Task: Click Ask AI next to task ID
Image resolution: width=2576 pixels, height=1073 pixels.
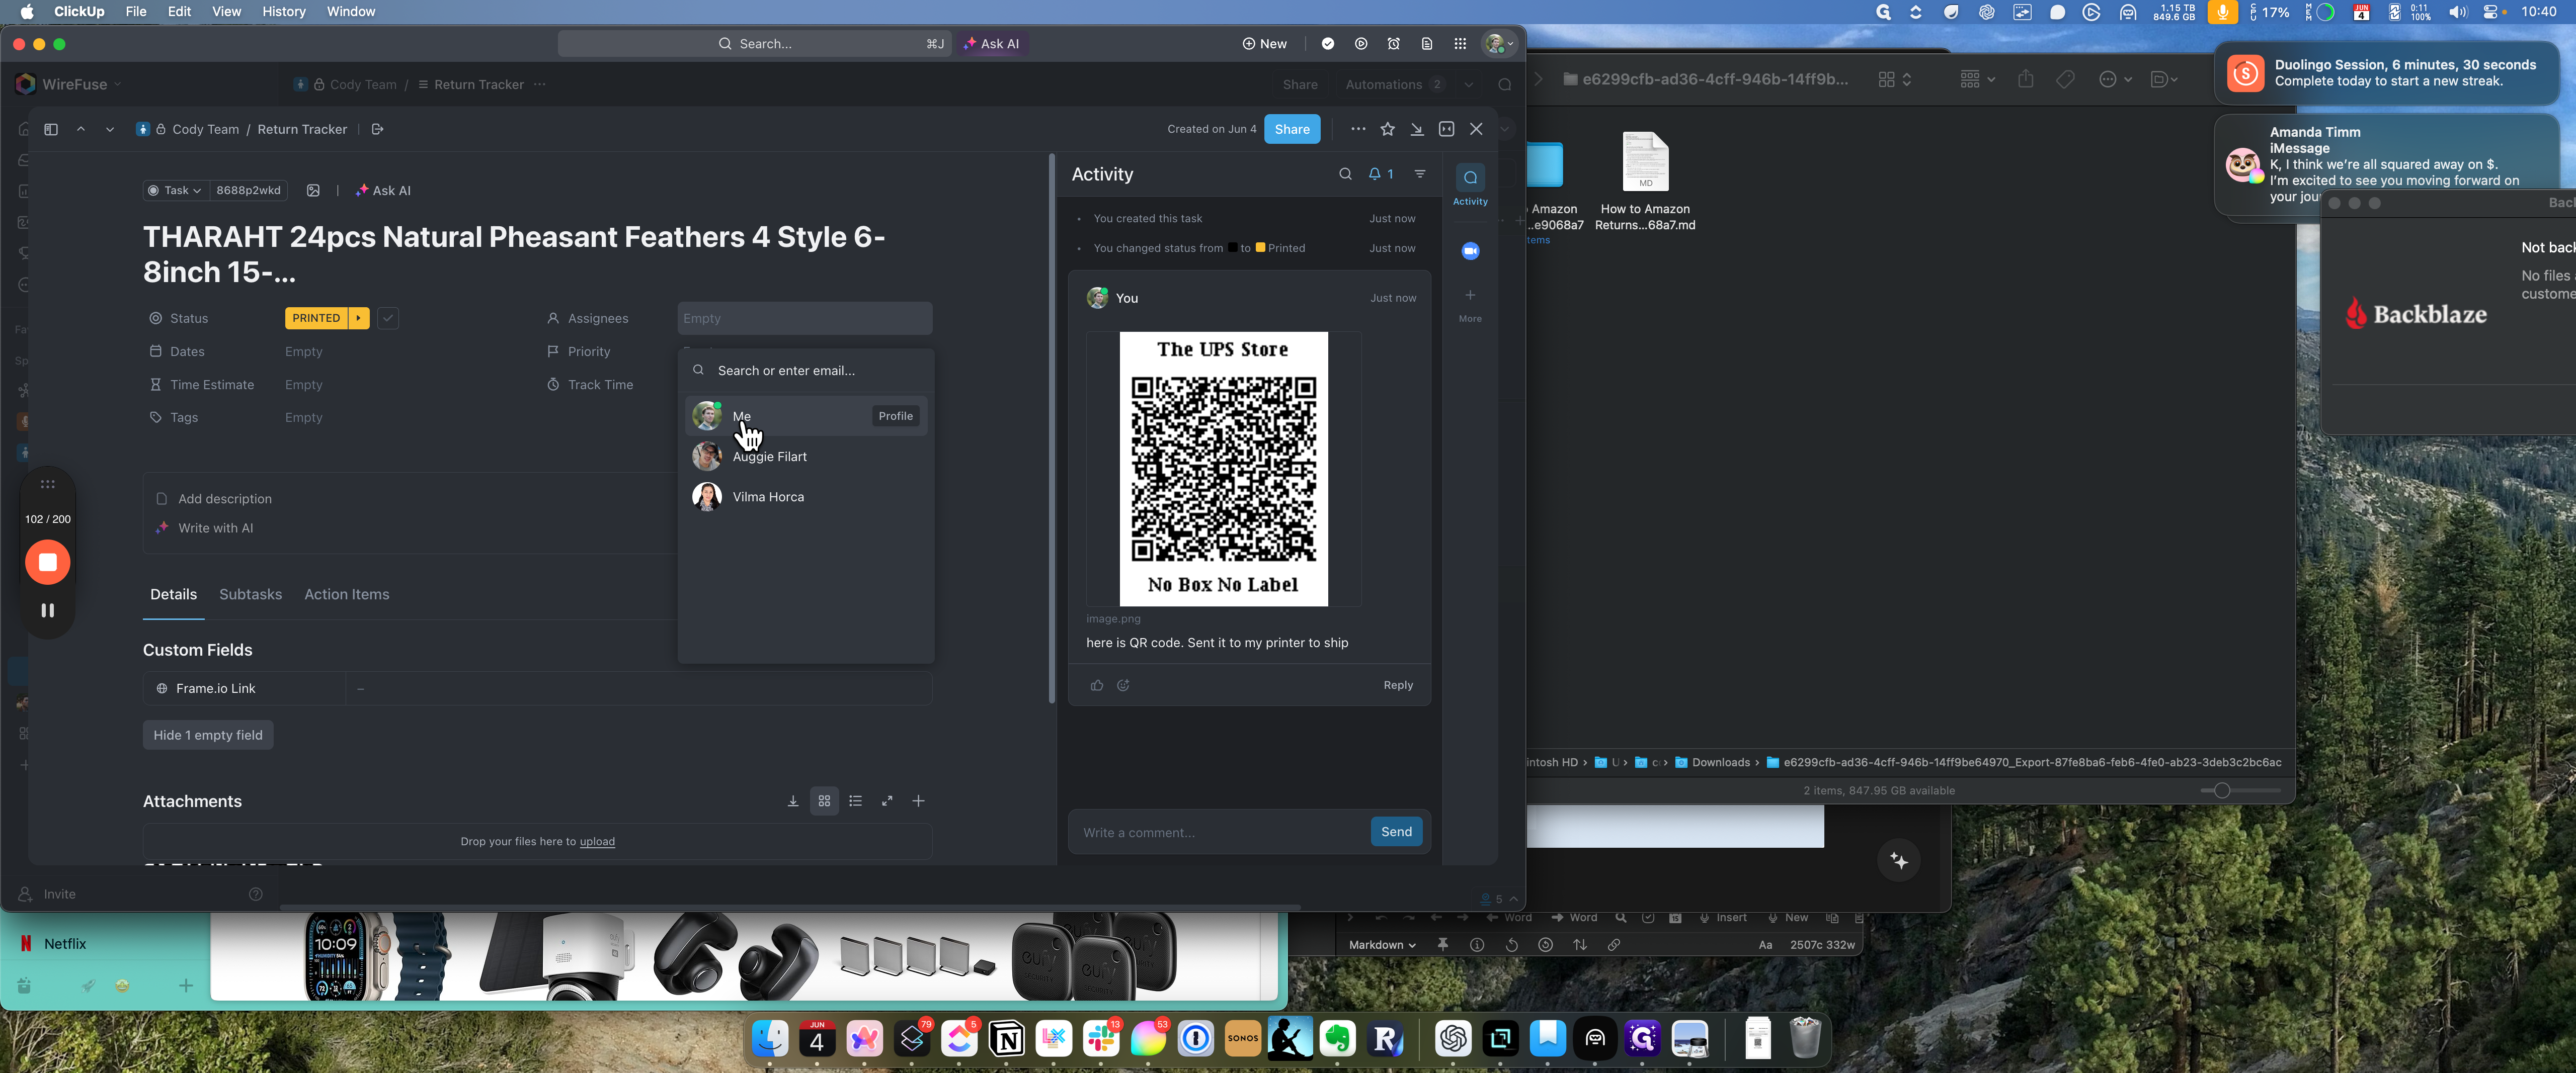Action: pyautogui.click(x=383, y=191)
